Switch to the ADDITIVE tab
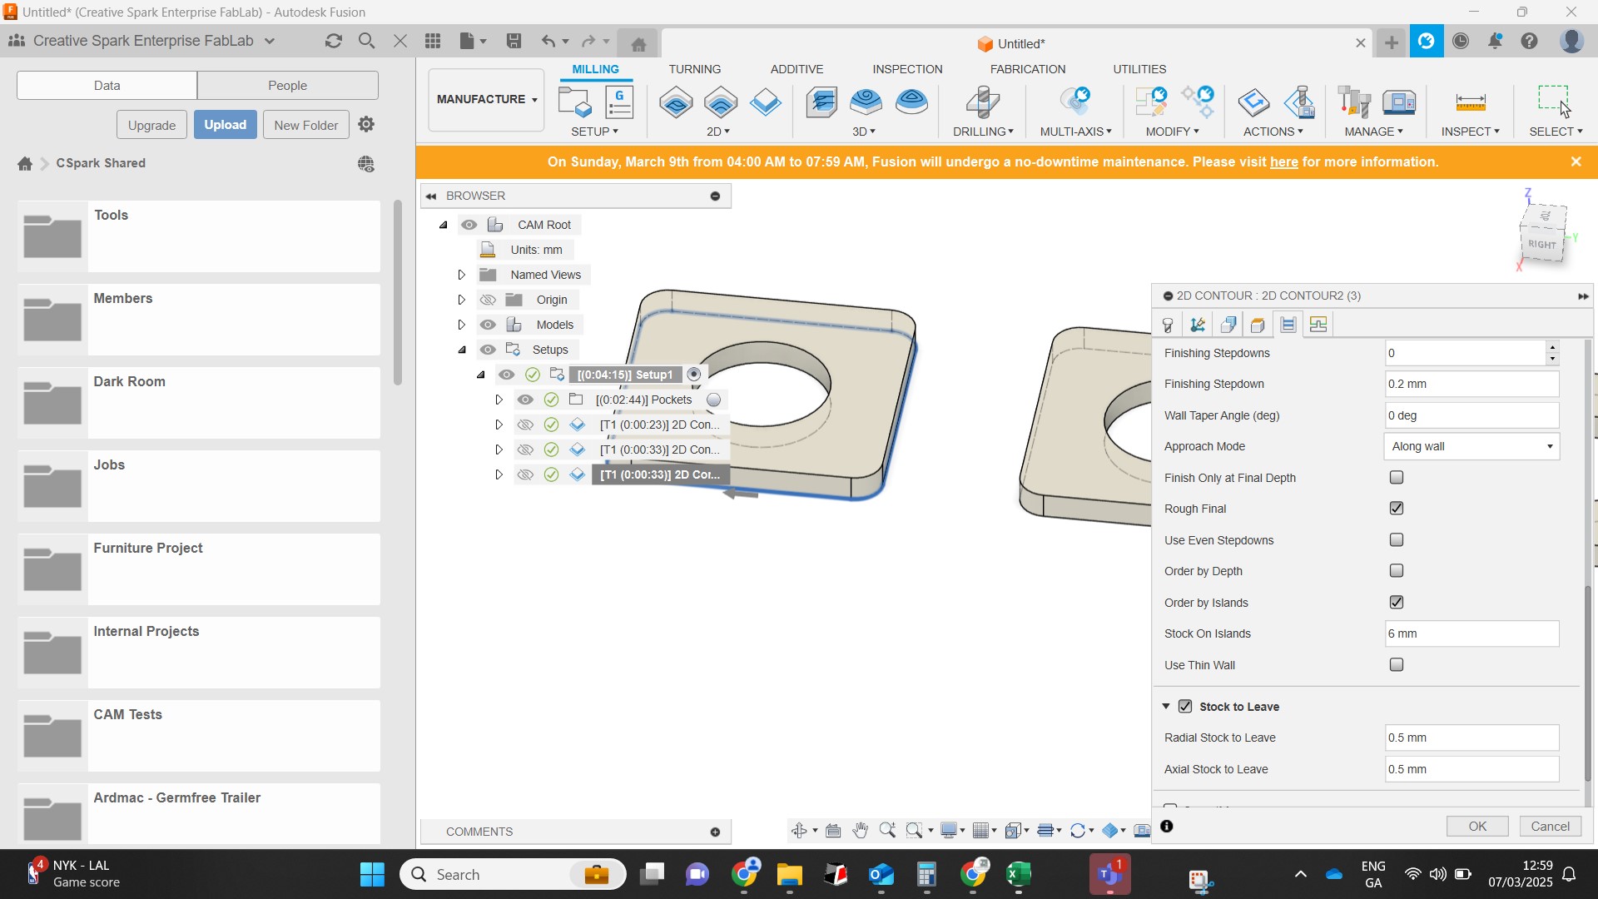 click(x=797, y=69)
